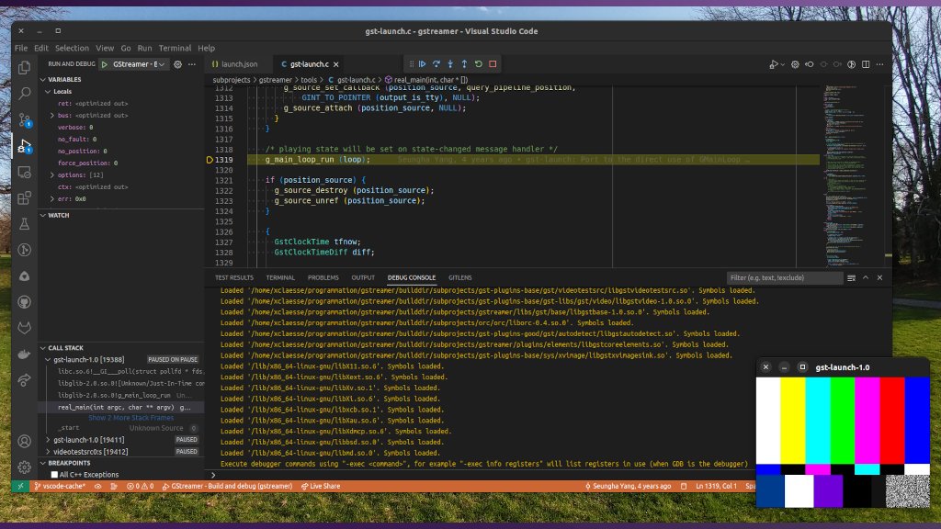This screenshot has height=529, width=941.
Task: Enable the All C++ Exceptions breakpoint
Action: [54, 475]
